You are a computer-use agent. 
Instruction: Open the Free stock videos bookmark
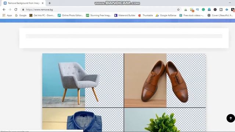[x=192, y=15]
